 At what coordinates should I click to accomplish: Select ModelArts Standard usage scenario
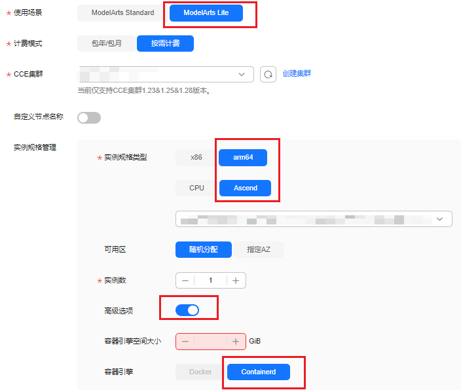pyautogui.click(x=122, y=13)
